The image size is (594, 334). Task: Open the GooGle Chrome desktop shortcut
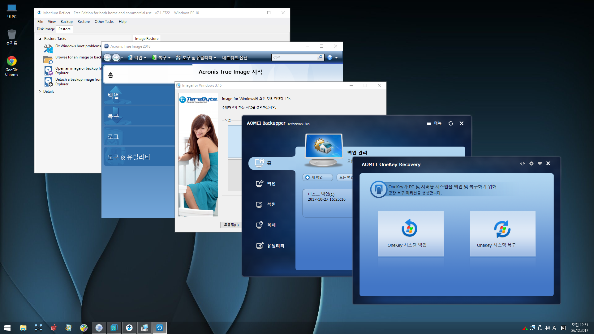(12, 66)
